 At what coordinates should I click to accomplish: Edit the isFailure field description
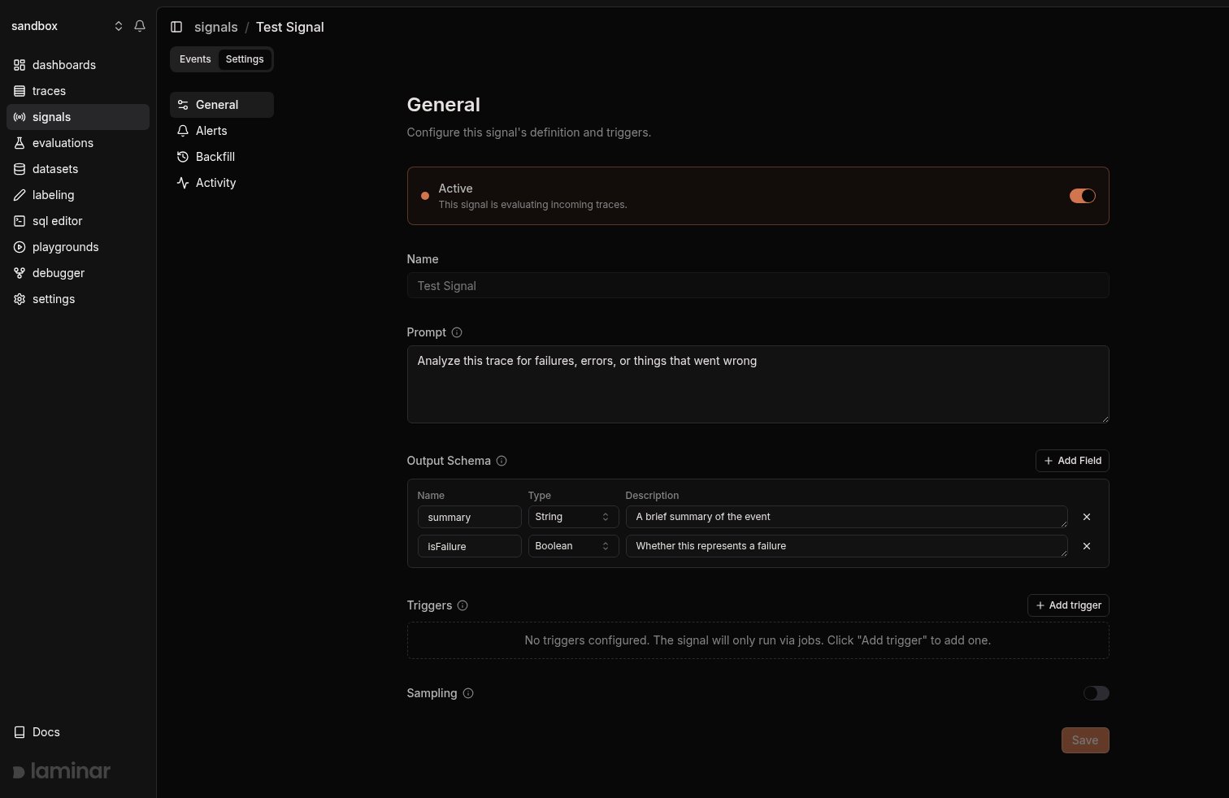click(x=846, y=546)
